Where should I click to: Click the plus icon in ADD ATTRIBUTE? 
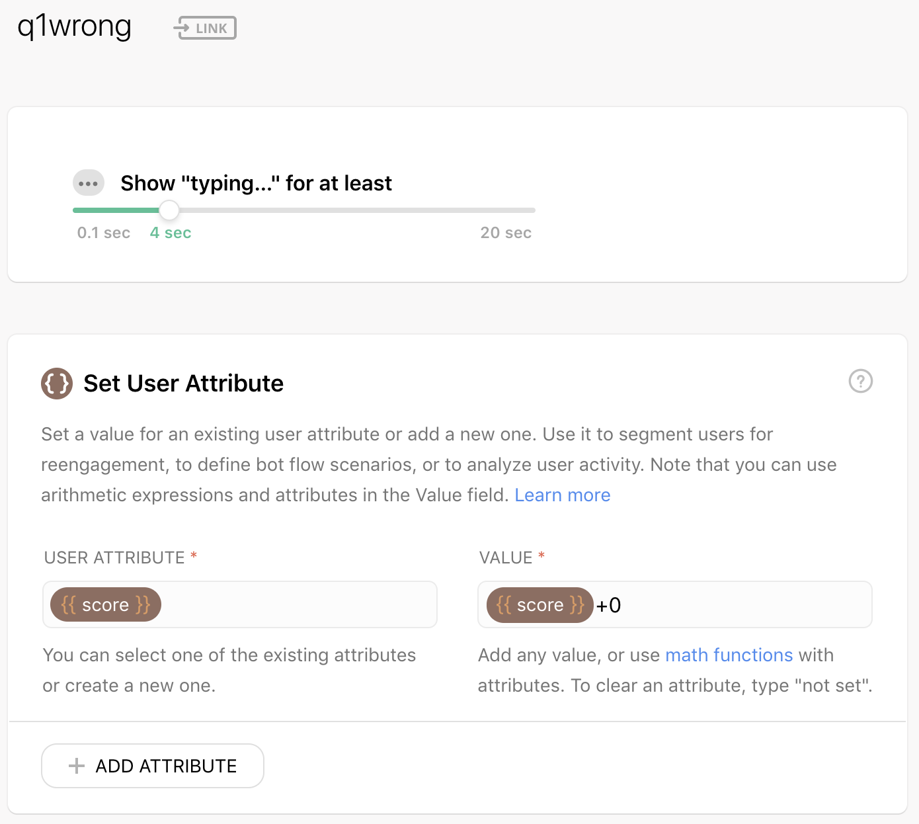[x=77, y=766]
